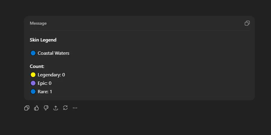Click the blue circle next to Rare
The image size is (271, 135).
pyautogui.click(x=33, y=92)
